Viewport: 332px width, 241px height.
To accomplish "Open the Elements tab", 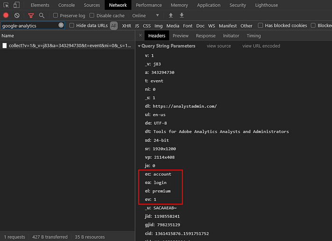I will (40, 5).
